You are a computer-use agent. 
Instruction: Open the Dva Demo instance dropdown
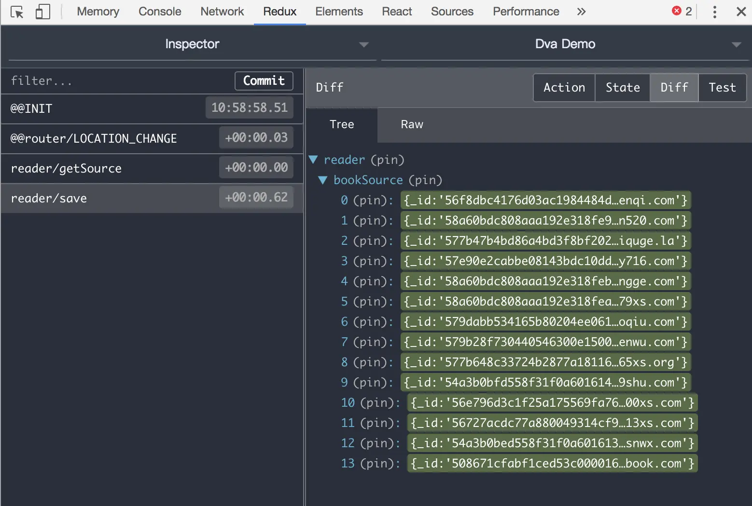pos(565,44)
